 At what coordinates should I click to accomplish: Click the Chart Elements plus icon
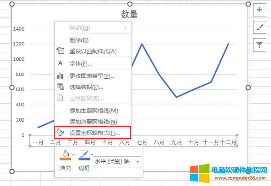[259, 10]
